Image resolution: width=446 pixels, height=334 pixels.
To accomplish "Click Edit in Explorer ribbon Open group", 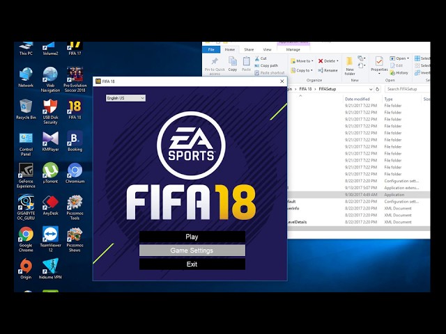I will click(397, 65).
